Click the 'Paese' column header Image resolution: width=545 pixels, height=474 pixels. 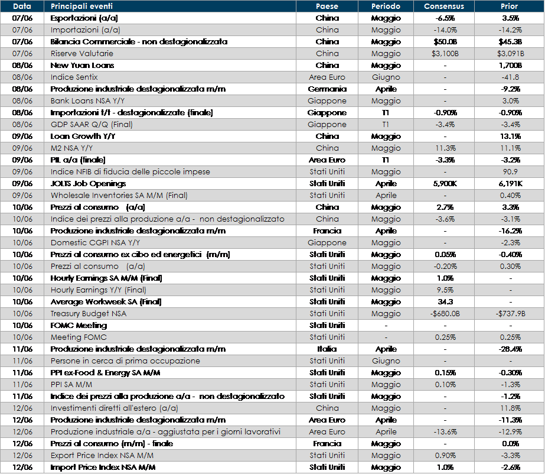coord(327,7)
